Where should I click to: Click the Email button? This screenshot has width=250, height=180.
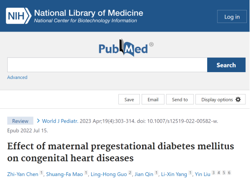click(153, 99)
